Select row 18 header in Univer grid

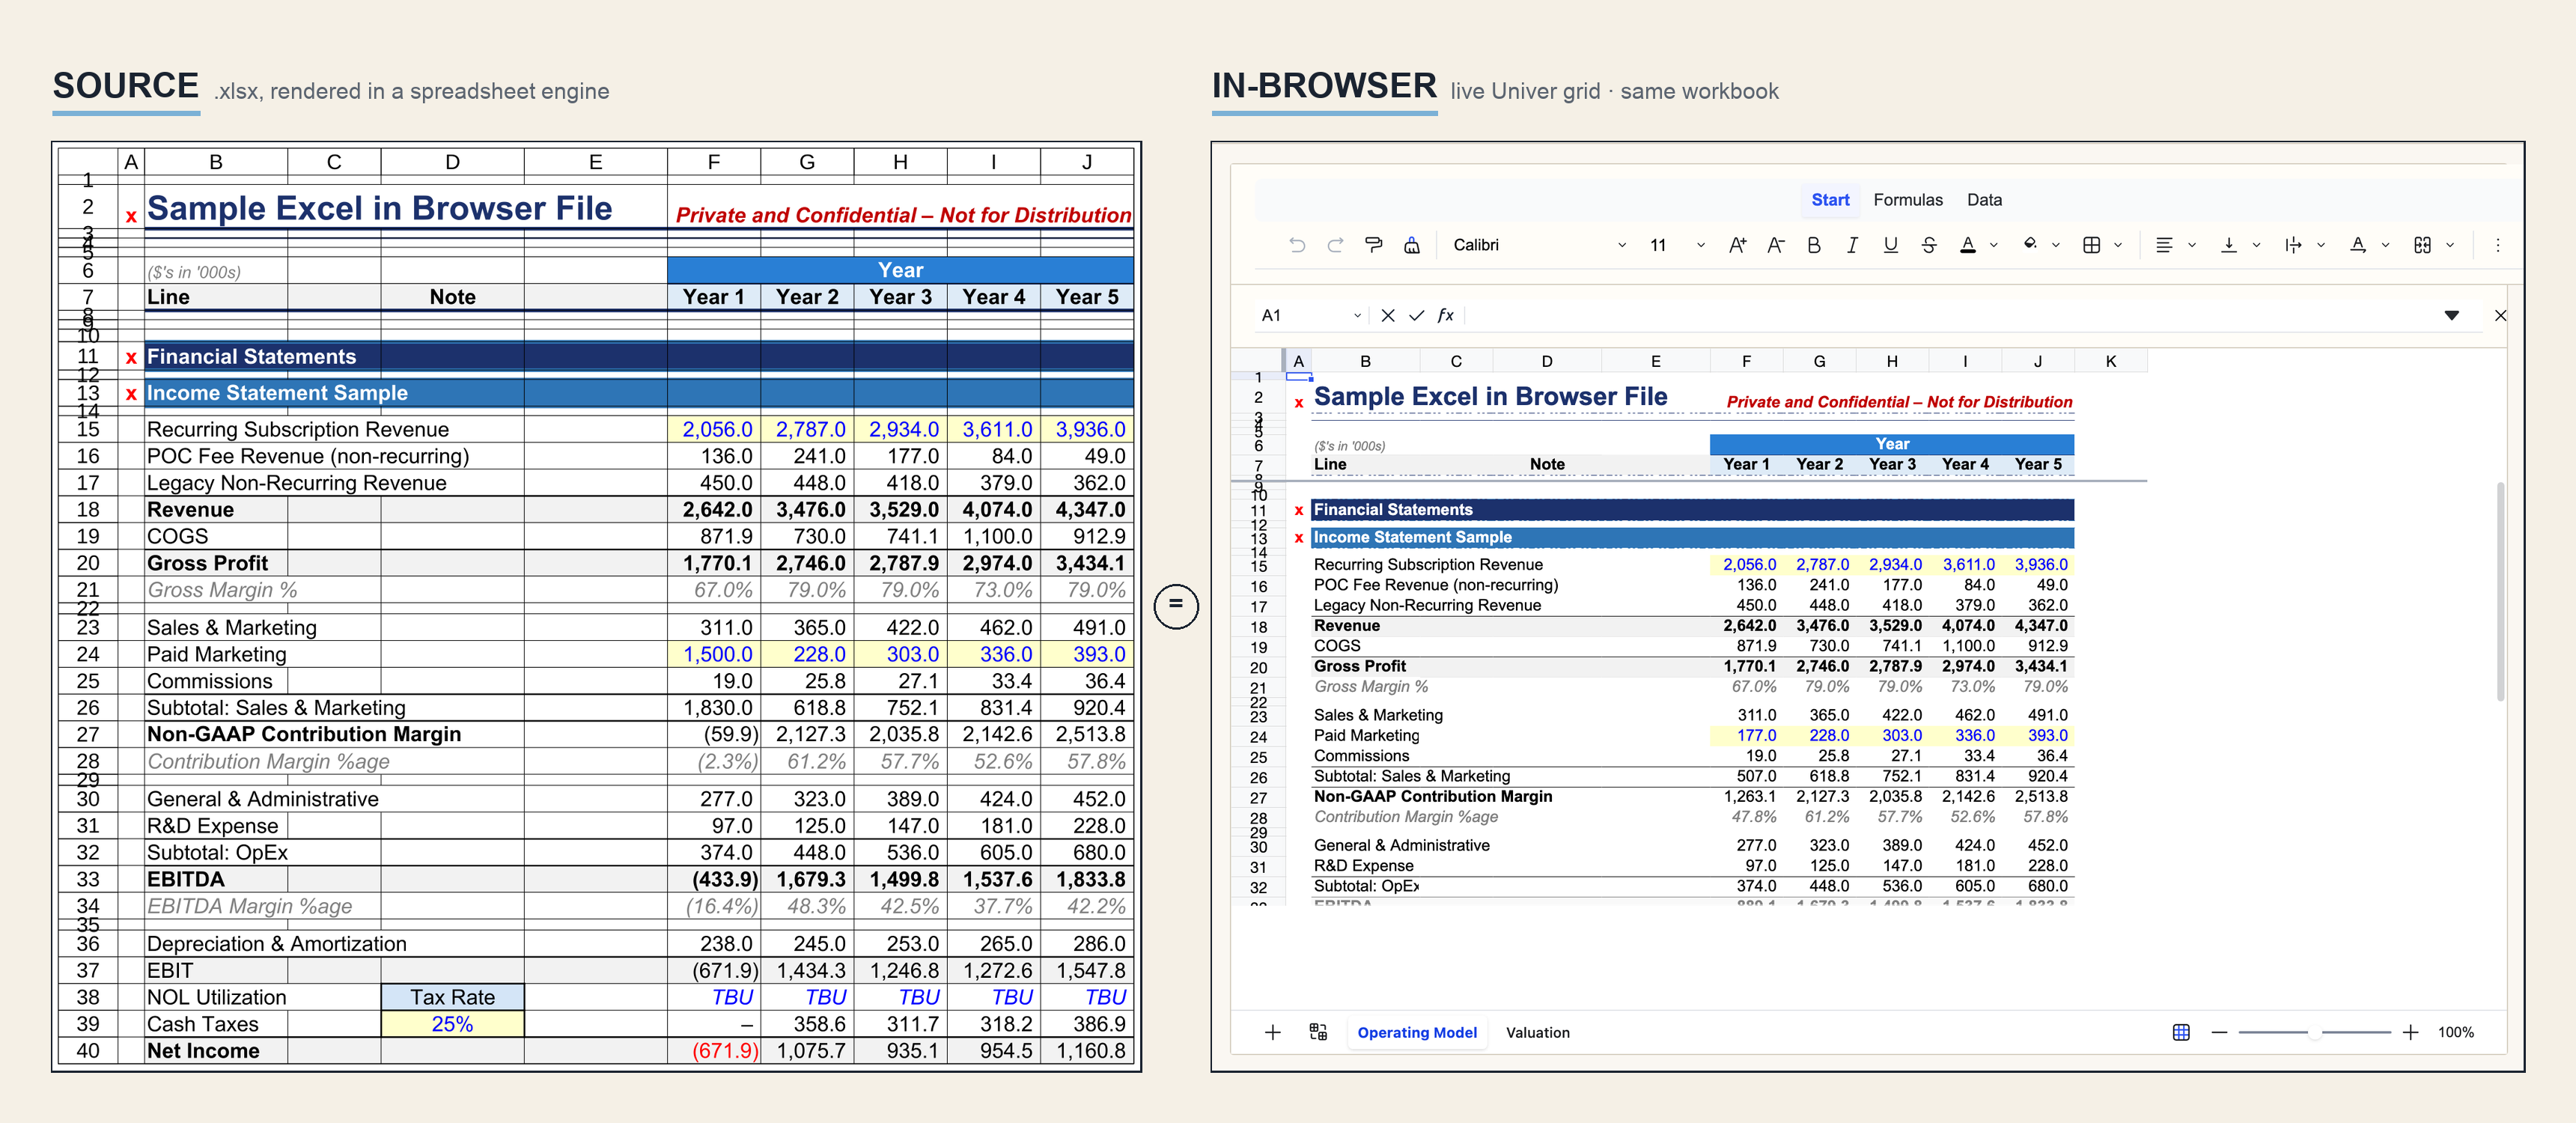pos(1258,627)
